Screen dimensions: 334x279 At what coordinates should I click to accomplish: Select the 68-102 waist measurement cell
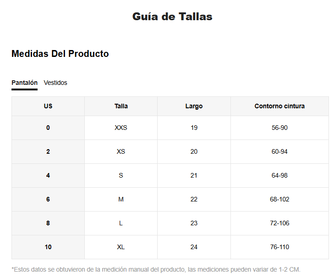279,199
